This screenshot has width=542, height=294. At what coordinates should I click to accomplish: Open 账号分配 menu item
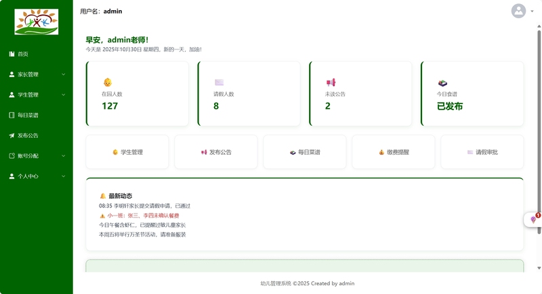(37, 156)
